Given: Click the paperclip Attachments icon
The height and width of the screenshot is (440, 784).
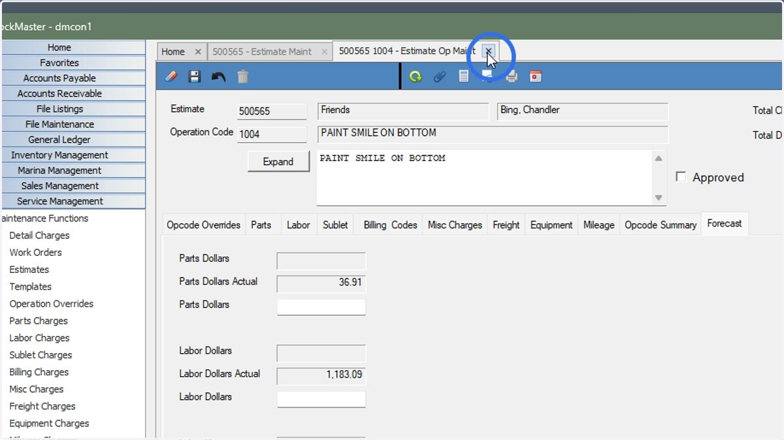Looking at the screenshot, I should click(x=440, y=76).
